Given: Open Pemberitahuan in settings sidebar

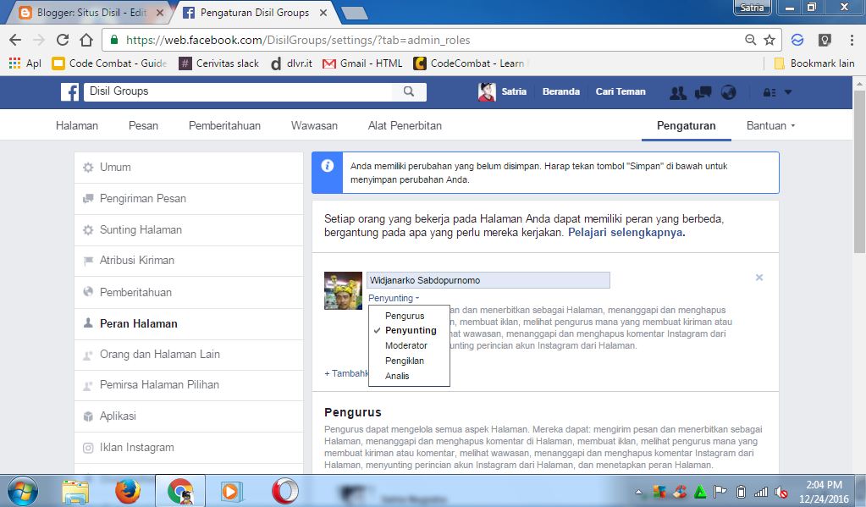Looking at the screenshot, I should pos(189,292).
